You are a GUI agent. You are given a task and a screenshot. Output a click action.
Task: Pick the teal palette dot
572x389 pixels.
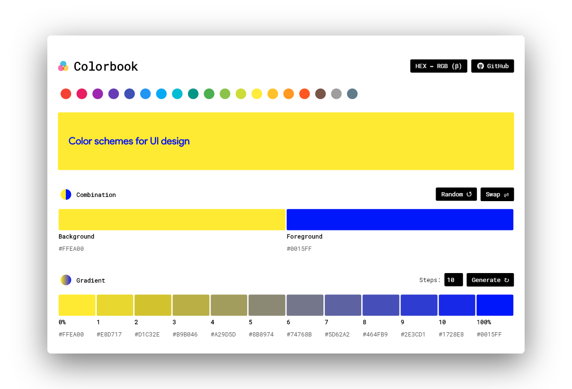tap(193, 94)
